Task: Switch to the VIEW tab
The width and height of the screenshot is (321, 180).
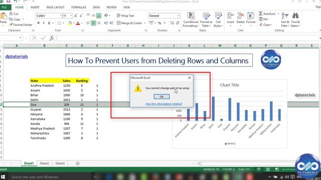Action: (x=126, y=7)
